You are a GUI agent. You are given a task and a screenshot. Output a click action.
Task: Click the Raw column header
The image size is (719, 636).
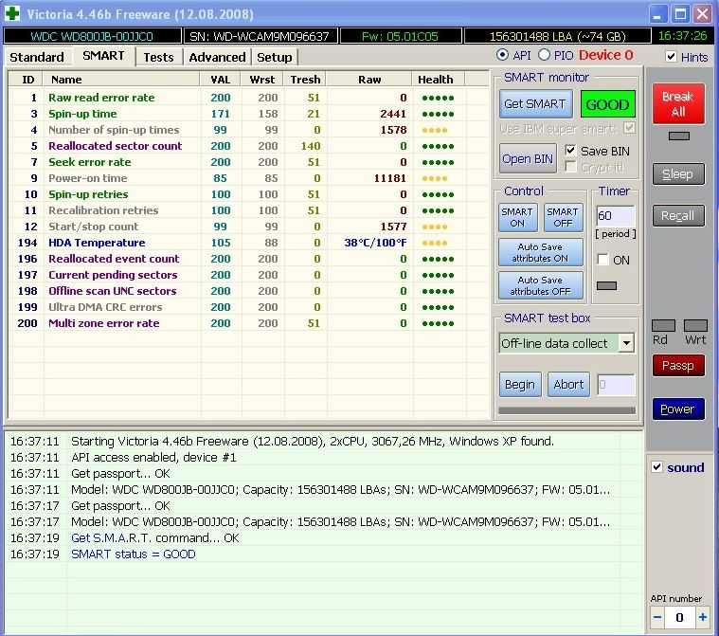pos(369,80)
